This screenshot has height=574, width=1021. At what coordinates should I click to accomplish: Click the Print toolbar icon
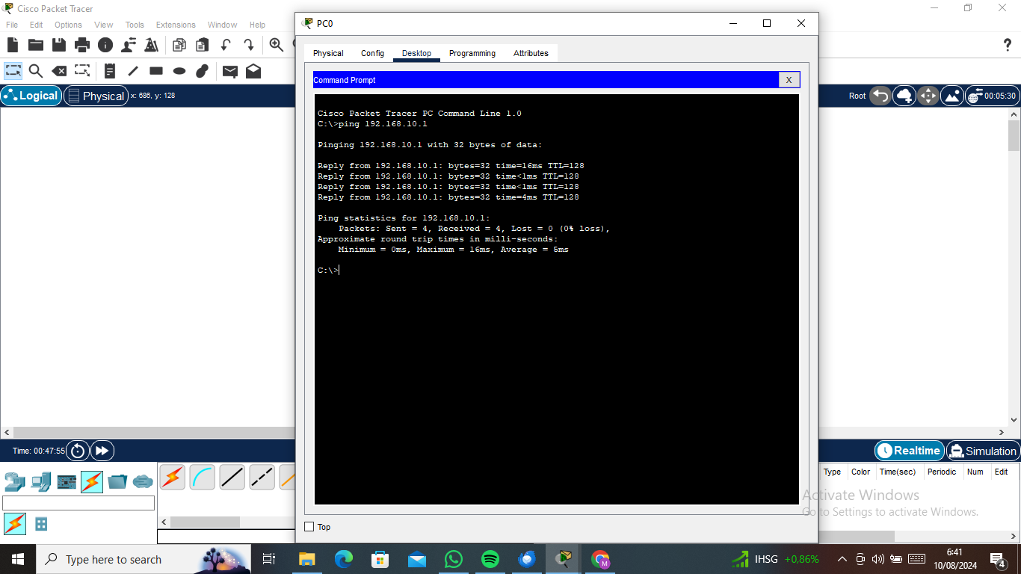[x=82, y=45]
